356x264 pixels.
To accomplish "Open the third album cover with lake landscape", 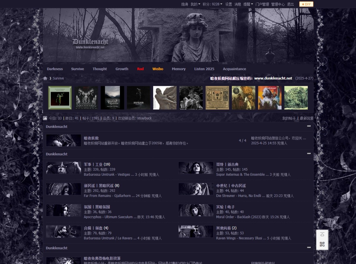I will 112,98.
